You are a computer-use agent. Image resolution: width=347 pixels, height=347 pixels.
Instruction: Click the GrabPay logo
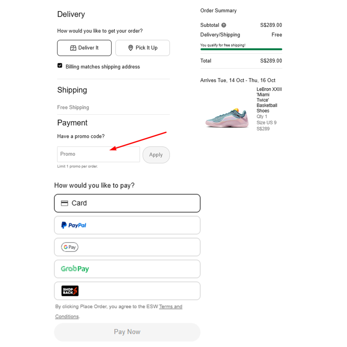click(x=75, y=269)
